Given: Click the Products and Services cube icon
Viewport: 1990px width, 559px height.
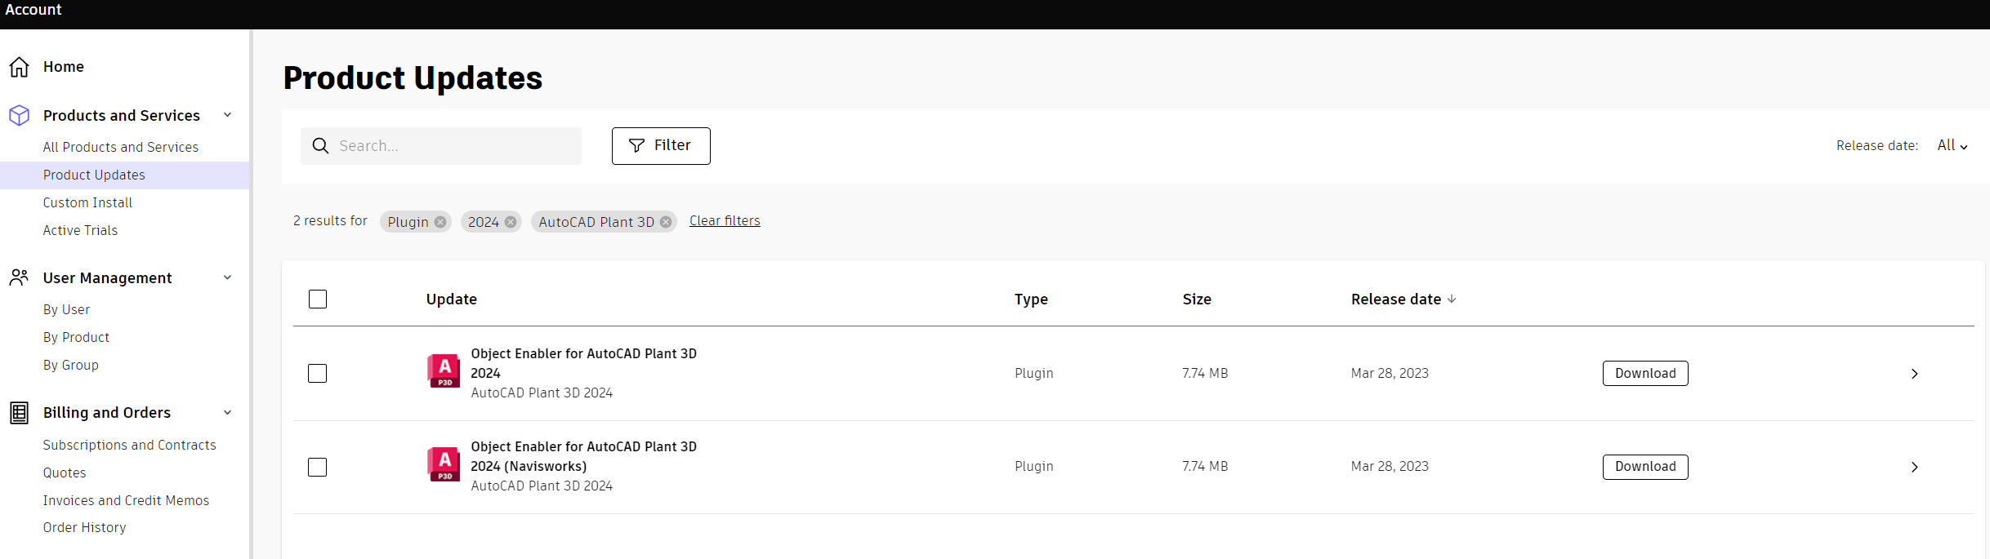Looking at the screenshot, I should [x=20, y=116].
